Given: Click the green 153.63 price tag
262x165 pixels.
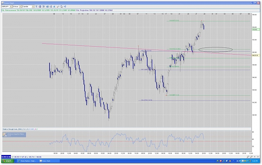Looking at the screenshot, I should click(x=255, y=29).
